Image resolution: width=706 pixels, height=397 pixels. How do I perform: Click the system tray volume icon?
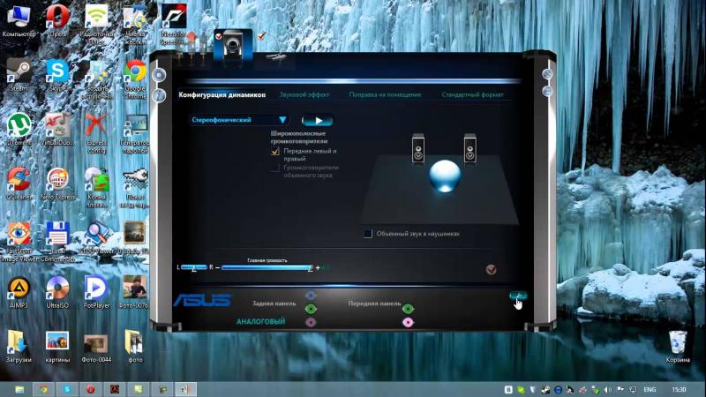pos(607,389)
